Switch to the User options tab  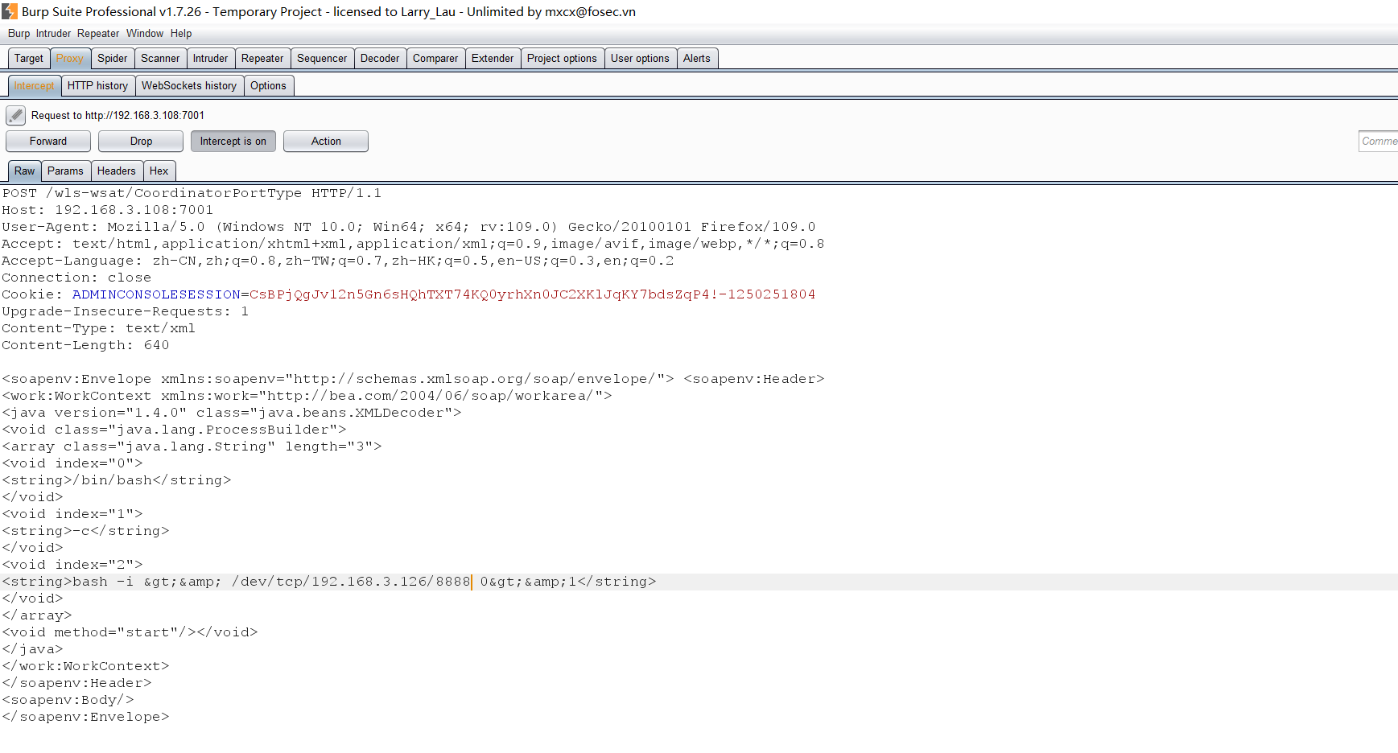[x=640, y=59]
